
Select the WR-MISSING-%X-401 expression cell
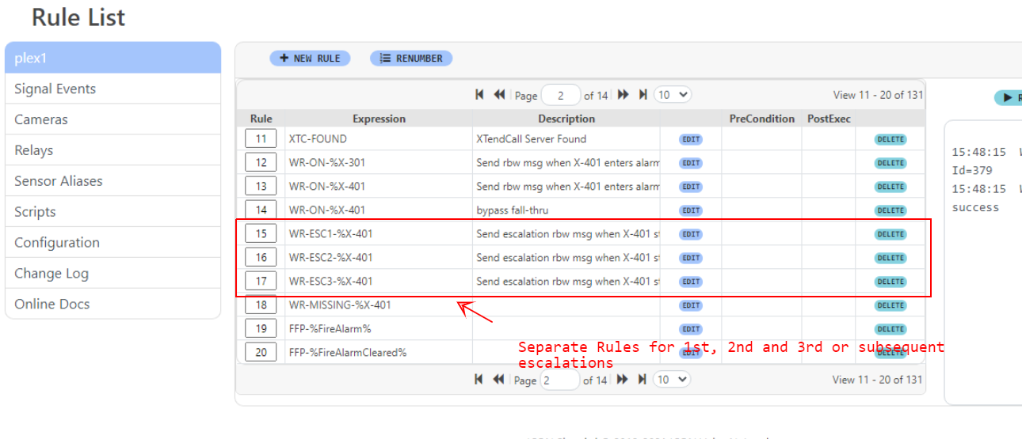(x=379, y=305)
